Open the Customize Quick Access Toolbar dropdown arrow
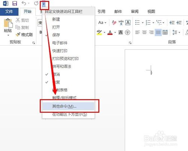Image resolution: width=188 pixels, height=151 pixels. coord(44,5)
